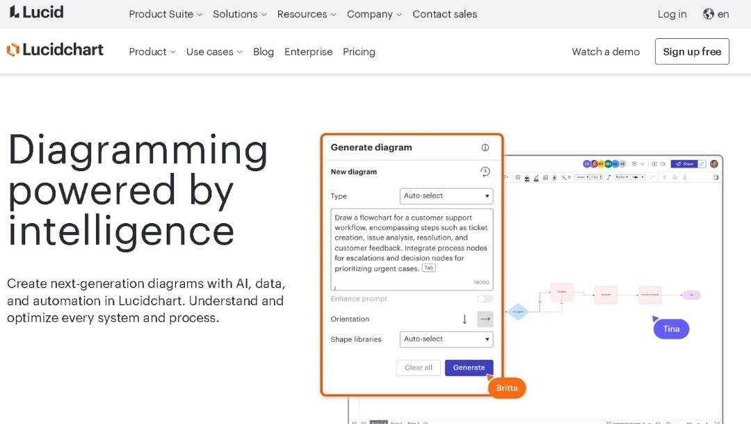Click the LS collaborator avatar
This screenshot has height=424, width=751.
pyautogui.click(x=587, y=163)
